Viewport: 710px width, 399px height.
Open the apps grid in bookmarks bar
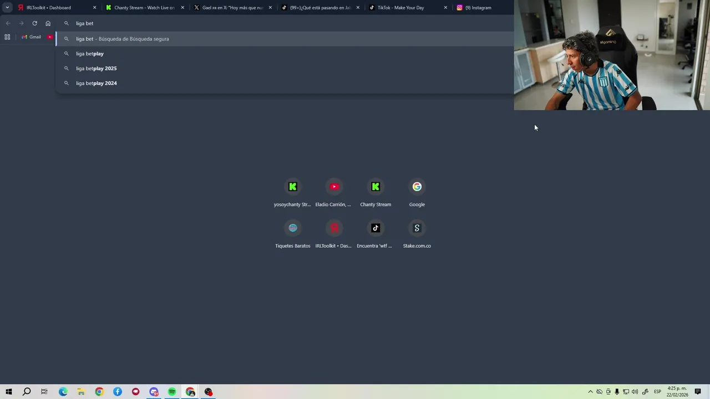[7, 37]
